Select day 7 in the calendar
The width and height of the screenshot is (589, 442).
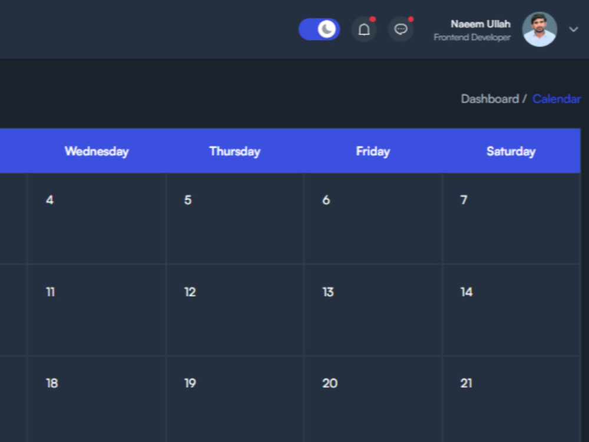(x=511, y=219)
